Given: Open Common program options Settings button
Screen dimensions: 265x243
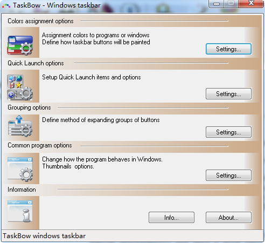Looking at the screenshot, I should tap(228, 175).
